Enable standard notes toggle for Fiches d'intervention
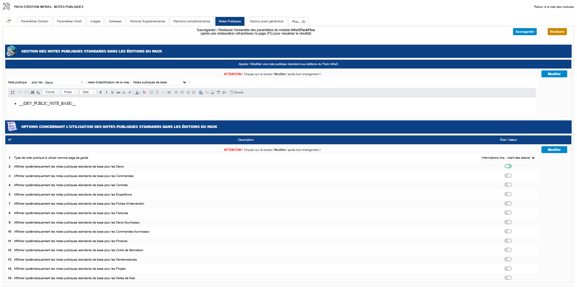The image size is (577, 287). [508, 204]
